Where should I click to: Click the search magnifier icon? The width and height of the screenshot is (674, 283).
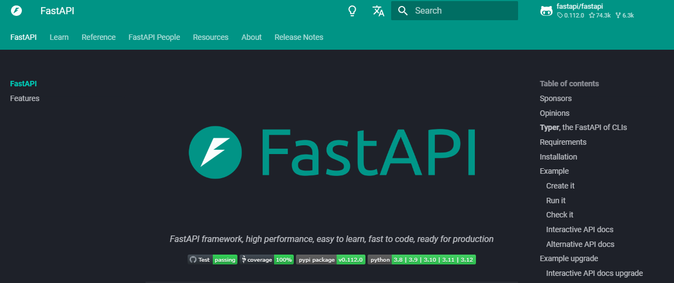click(x=403, y=11)
